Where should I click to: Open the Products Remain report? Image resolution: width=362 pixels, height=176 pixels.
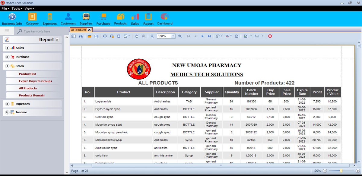(x=32, y=96)
